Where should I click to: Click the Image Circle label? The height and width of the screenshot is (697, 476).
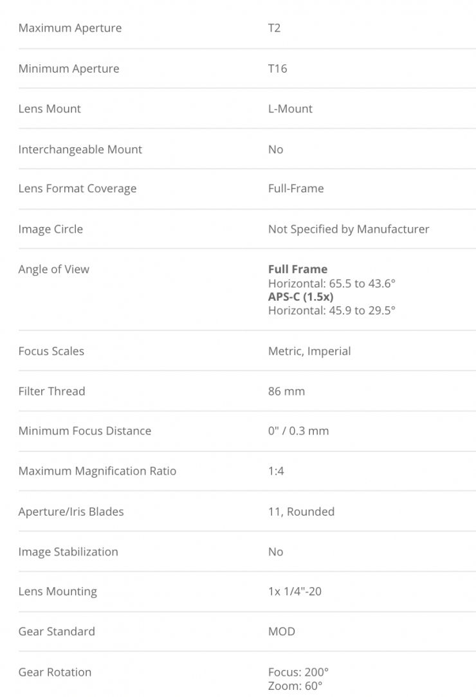(x=50, y=229)
